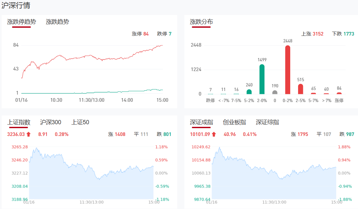The height and width of the screenshot is (209, 358).
Task: Click the gray 190 flat-stocks bar
Action: click(x=275, y=92)
